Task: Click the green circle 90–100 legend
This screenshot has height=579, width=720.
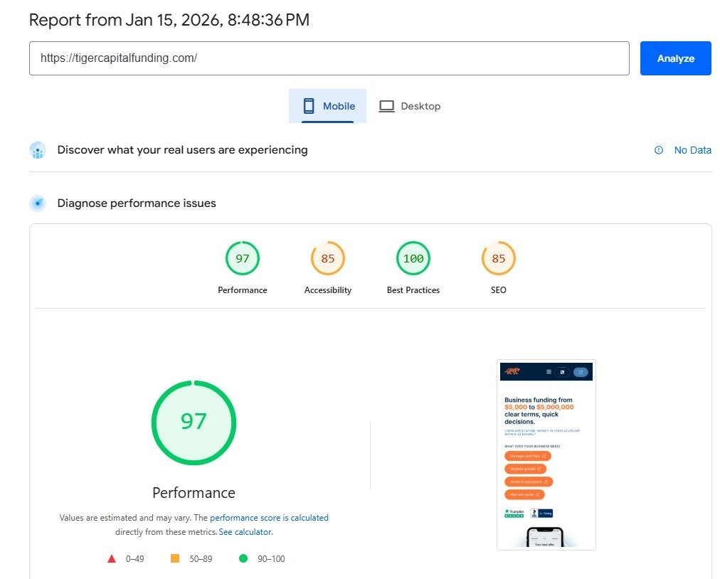Action: click(243, 559)
